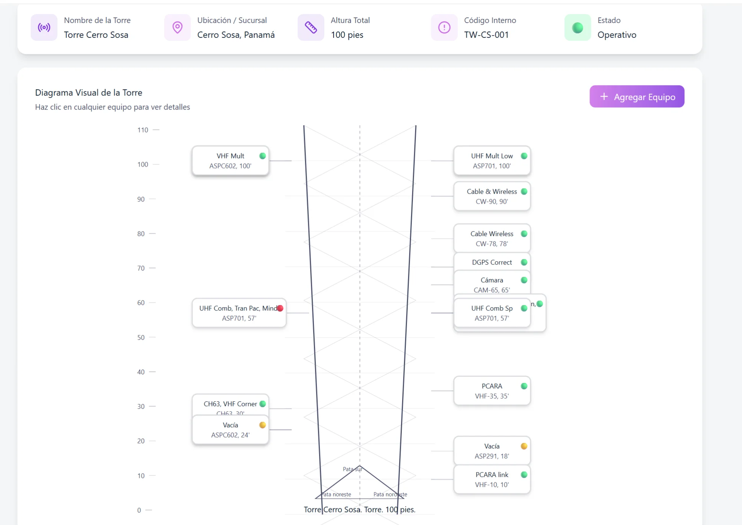Click the ruler icon next to Altura Total
The height and width of the screenshot is (525, 742).
point(311,27)
